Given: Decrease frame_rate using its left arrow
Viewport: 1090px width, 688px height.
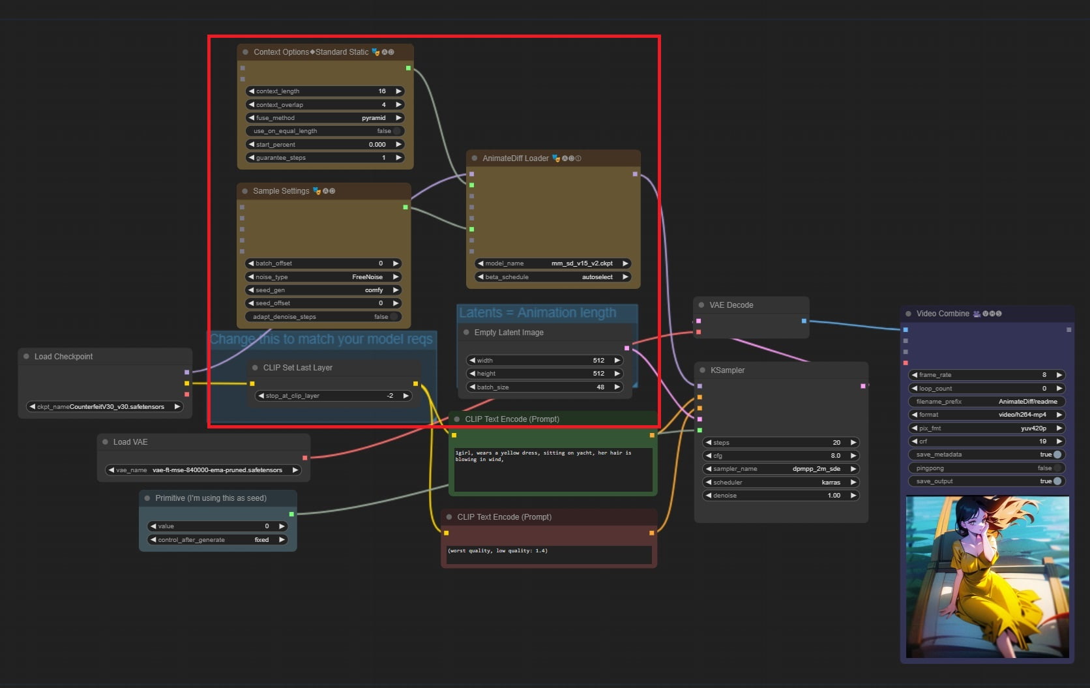Looking at the screenshot, I should pos(914,375).
